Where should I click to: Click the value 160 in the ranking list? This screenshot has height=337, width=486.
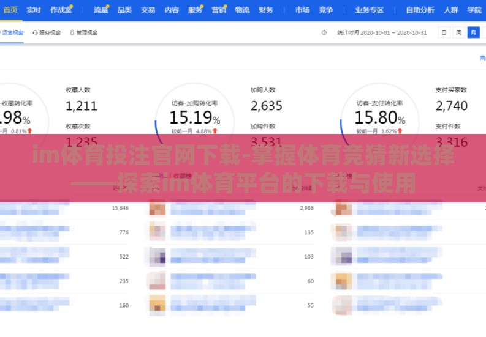pos(124,305)
